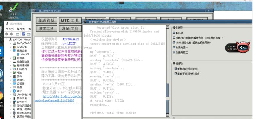253x119 pixels.
Task: Click the 改串工具 button
Action: click(46, 29)
